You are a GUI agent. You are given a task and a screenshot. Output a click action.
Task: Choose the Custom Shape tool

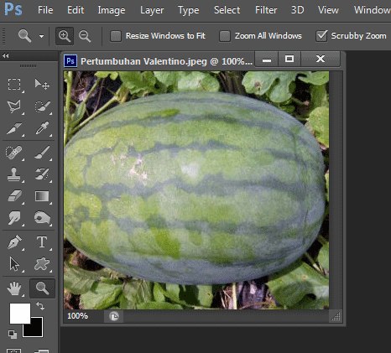[x=42, y=264]
